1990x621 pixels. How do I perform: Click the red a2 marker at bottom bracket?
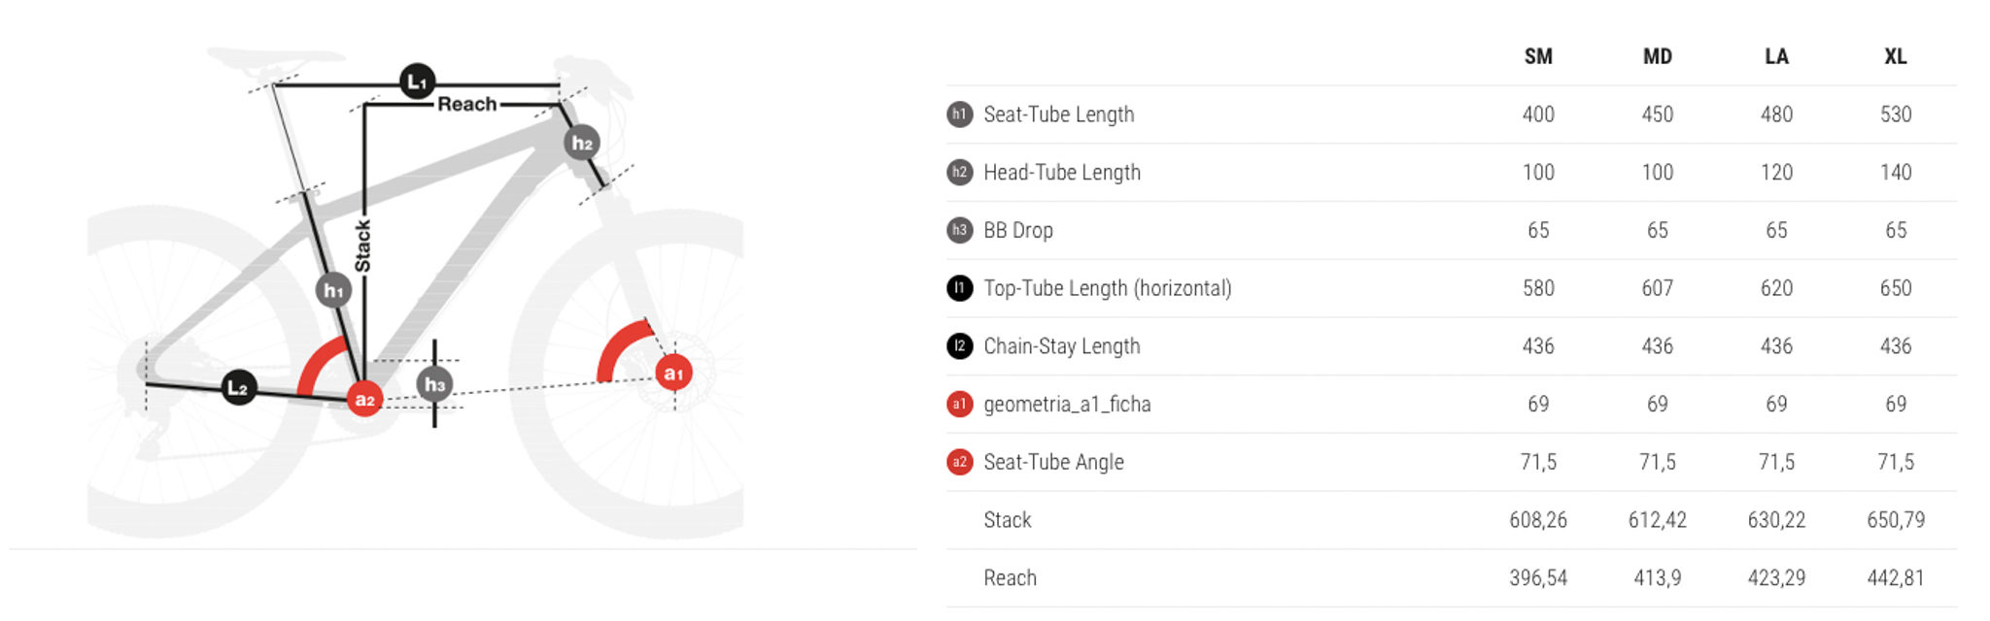point(364,399)
